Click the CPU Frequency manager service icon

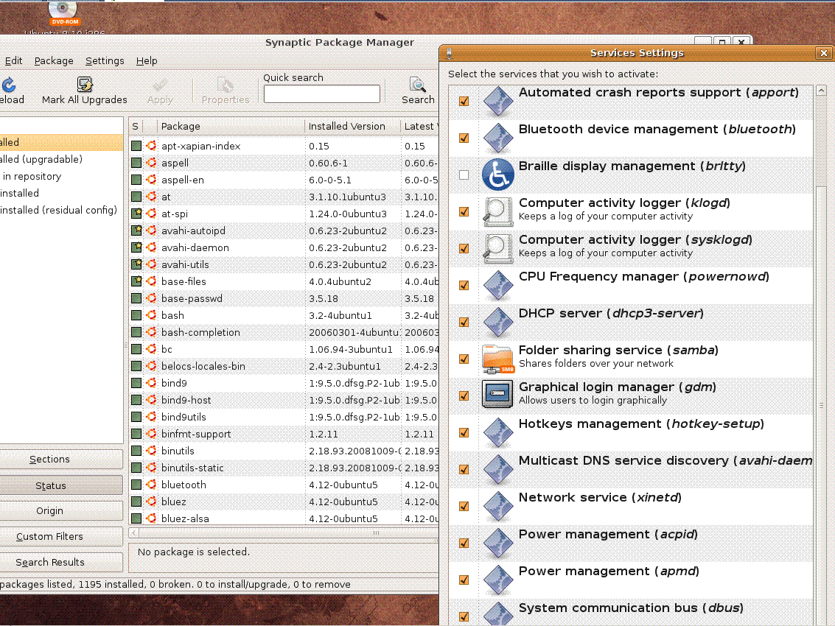click(x=498, y=285)
